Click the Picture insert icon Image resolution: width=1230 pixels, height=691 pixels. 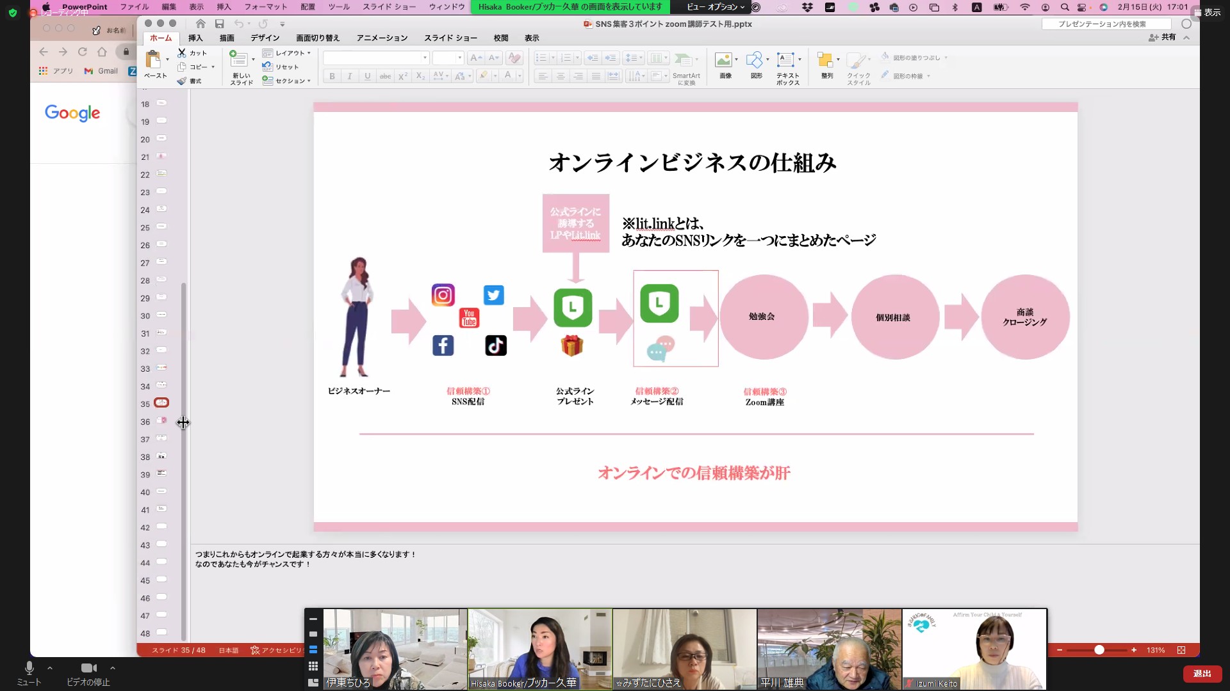point(723,60)
